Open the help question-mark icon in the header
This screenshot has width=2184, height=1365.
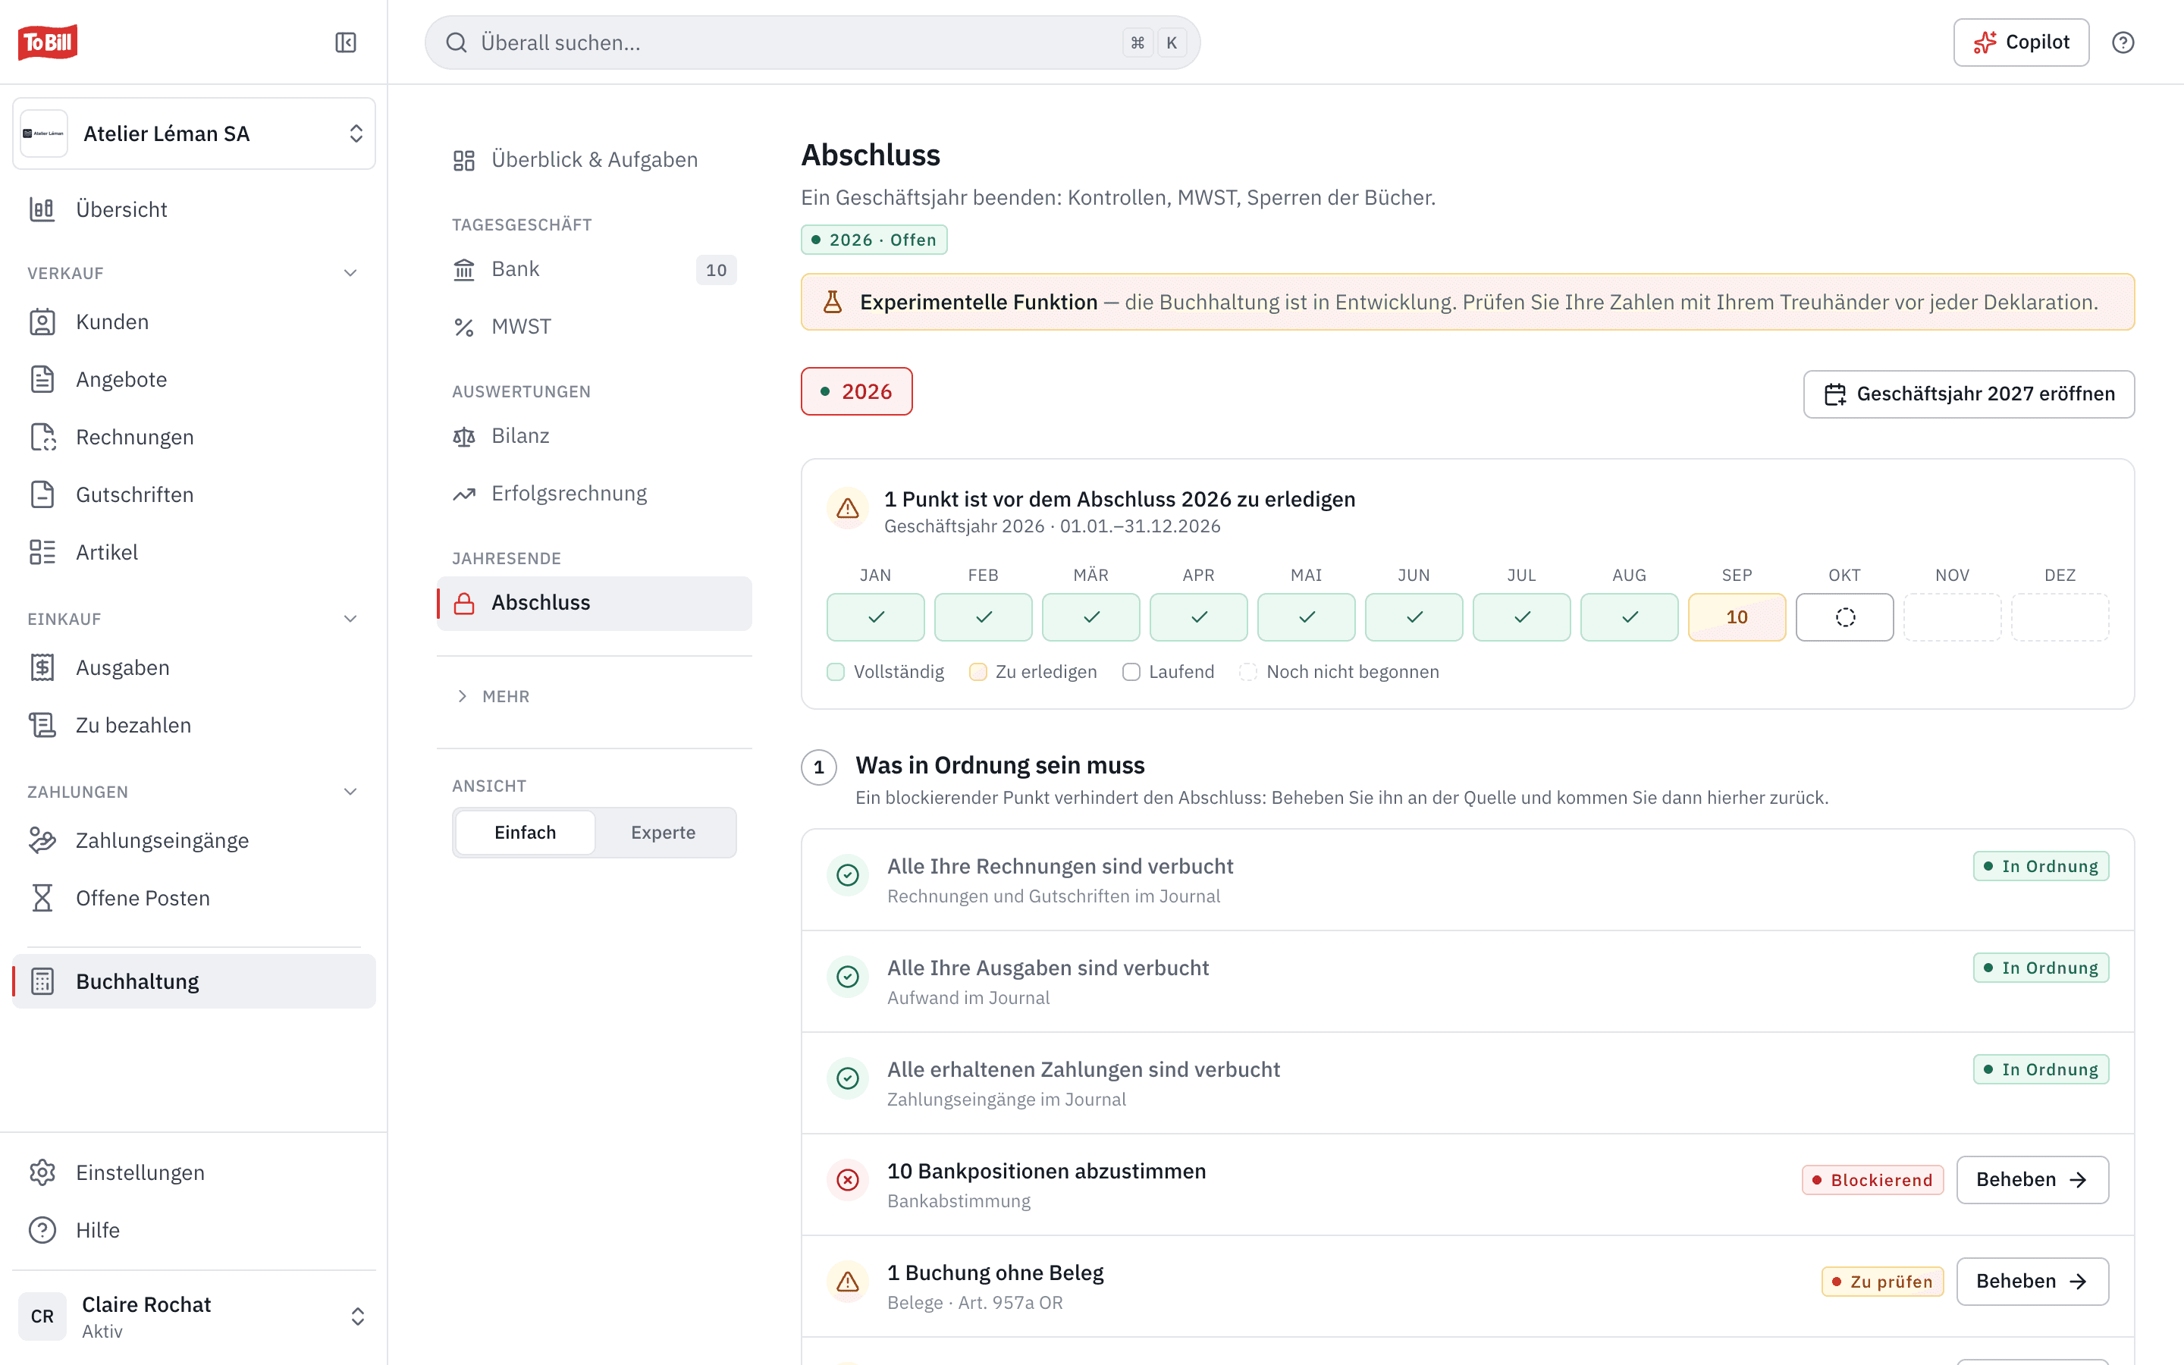point(2123,42)
